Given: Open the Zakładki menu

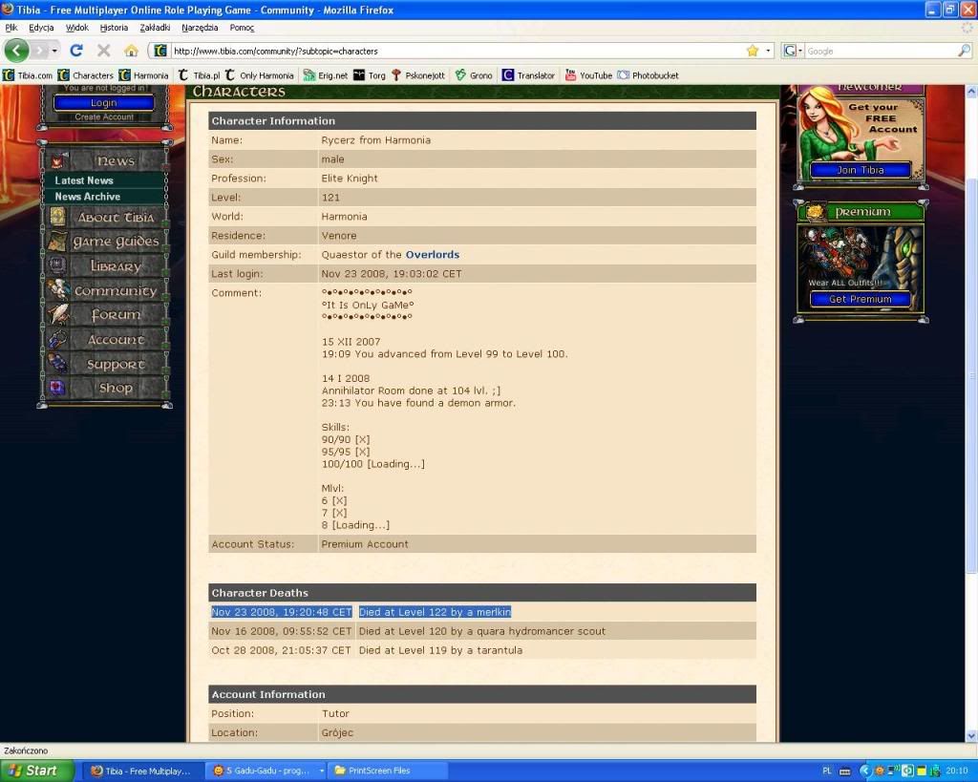Looking at the screenshot, I should (x=155, y=28).
